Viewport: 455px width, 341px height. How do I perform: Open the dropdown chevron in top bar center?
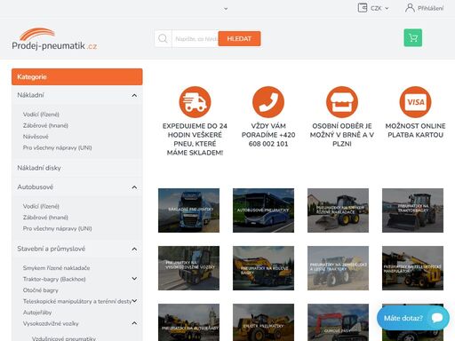[x=226, y=9]
